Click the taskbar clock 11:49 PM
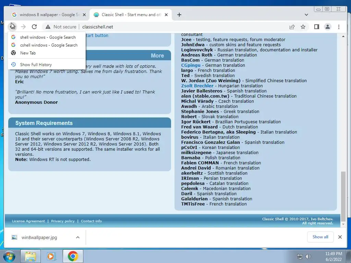 pos(334,254)
